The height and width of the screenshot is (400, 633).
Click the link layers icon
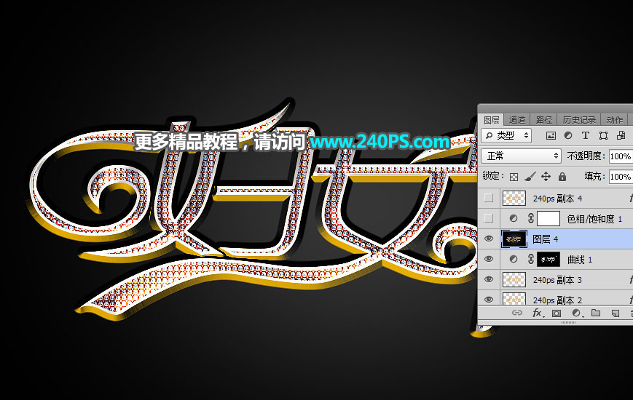pyautogui.click(x=517, y=313)
